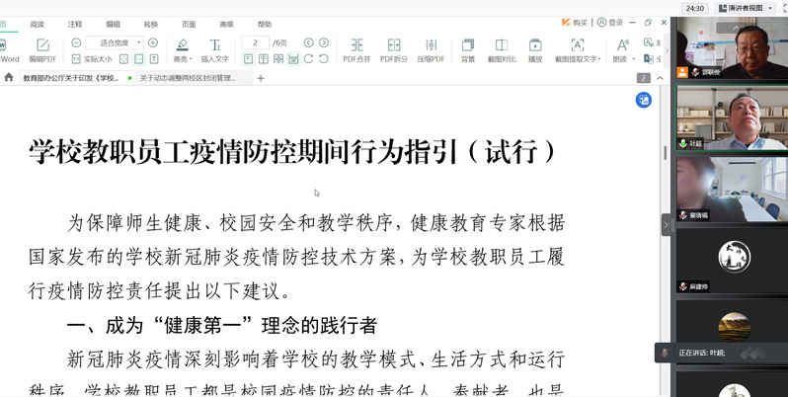Open the 压缩PDF compress tool
Viewport: 788px width, 397px height.
[x=431, y=49]
